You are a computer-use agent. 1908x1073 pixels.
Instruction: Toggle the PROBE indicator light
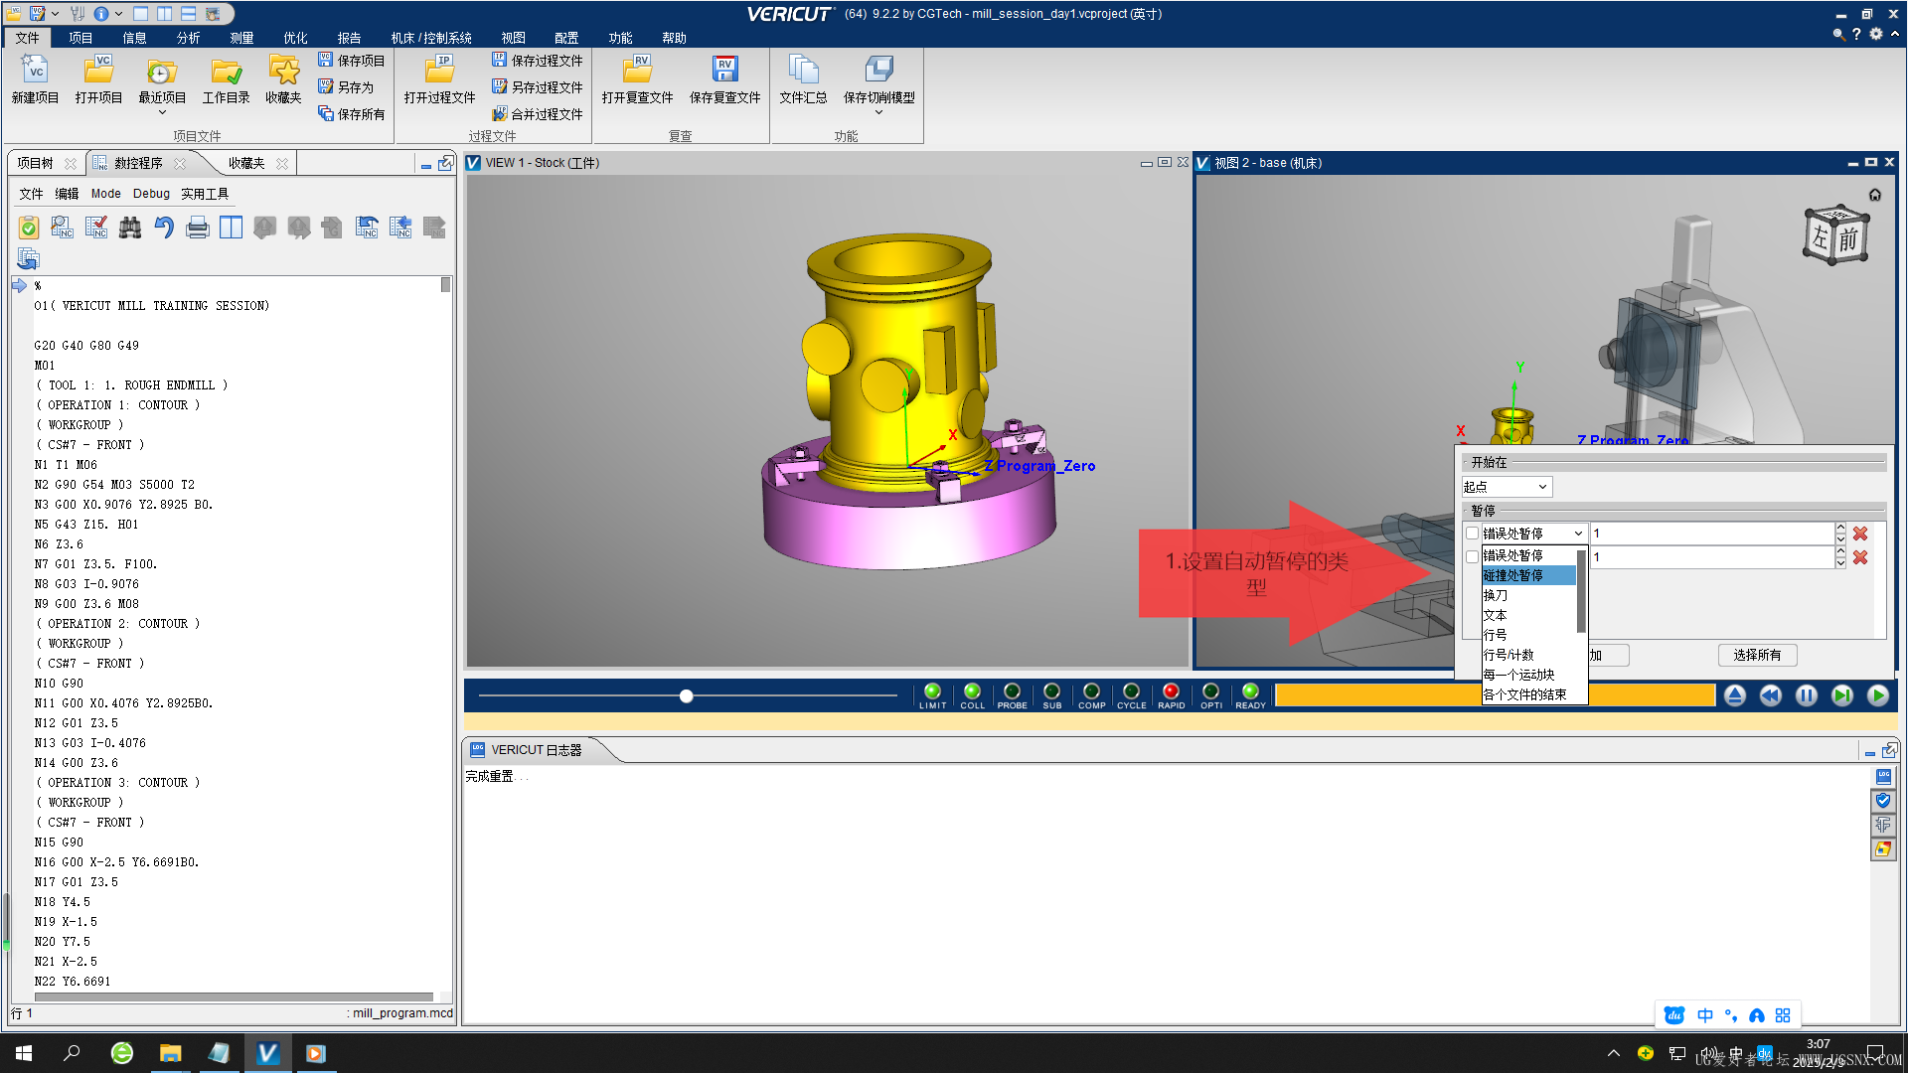coord(1012,694)
